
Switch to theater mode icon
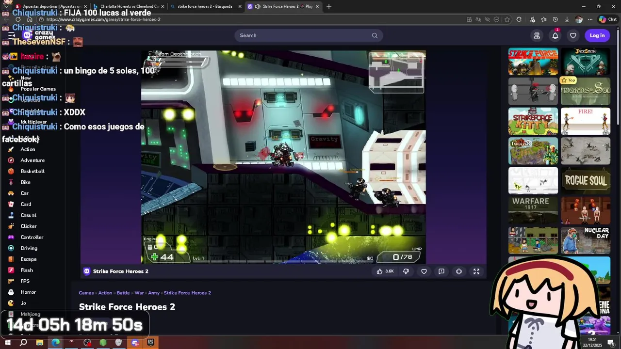coord(459,271)
